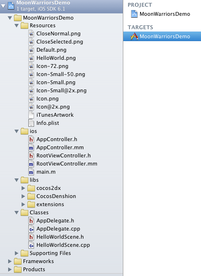Image resolution: width=201 pixels, height=276 pixels.
Task: Click the header icon of RootViewController.h
Action: click(31, 155)
